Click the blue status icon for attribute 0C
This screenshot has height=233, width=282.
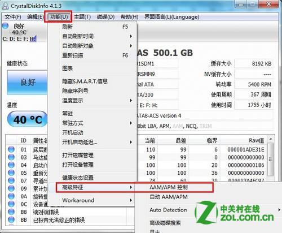[11, 204]
